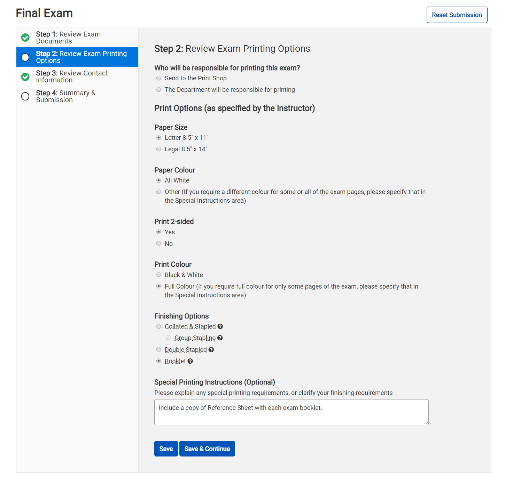This screenshot has width=505, height=477.
Task: Select Legal 8.5" x 14" paper size
Action: click(159, 149)
